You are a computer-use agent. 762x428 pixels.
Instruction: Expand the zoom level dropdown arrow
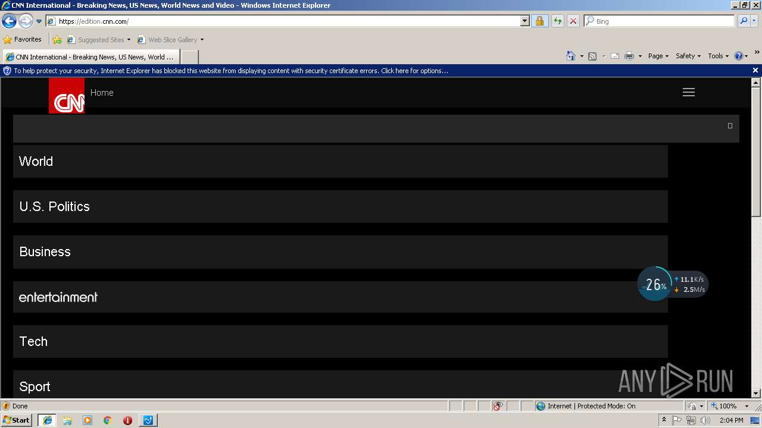[747, 406]
